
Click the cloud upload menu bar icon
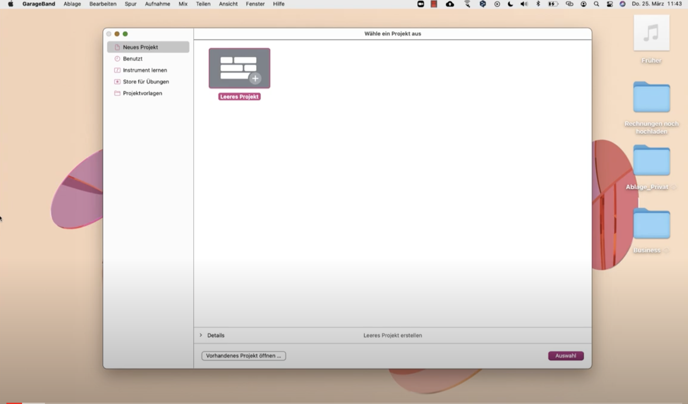tap(450, 4)
